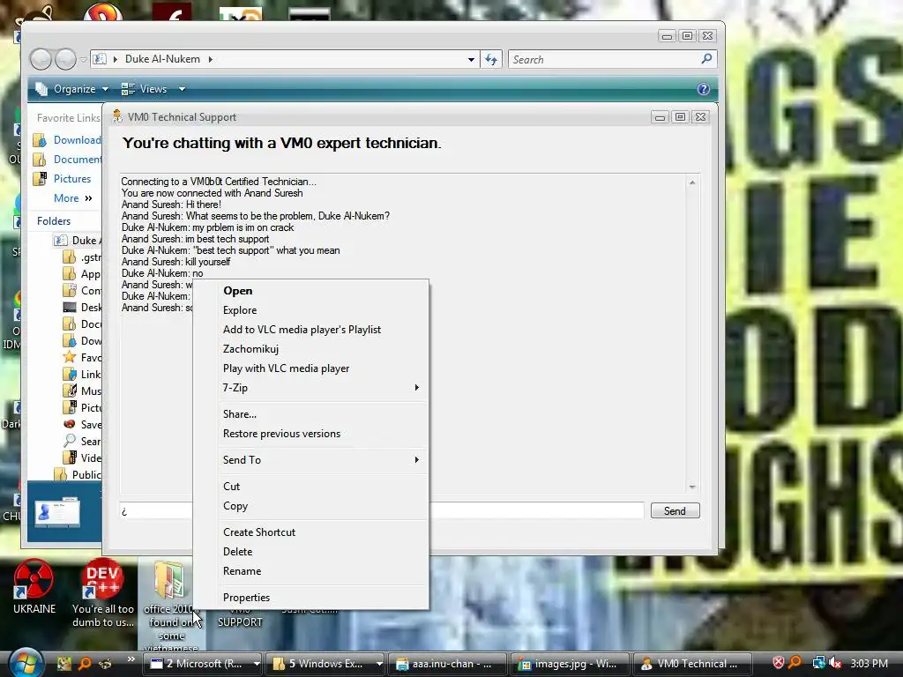The image size is (903, 677).
Task: Click the refresh button beside address bar
Action: tap(491, 59)
